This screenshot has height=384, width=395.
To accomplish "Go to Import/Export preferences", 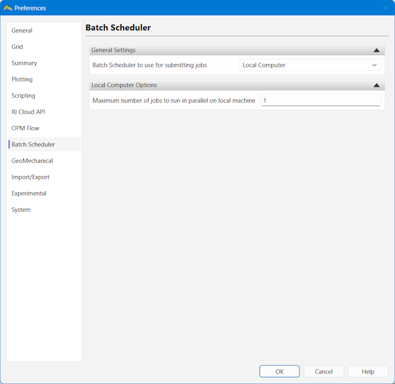I will click(44, 177).
